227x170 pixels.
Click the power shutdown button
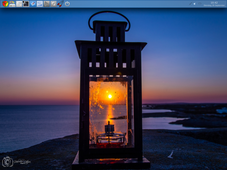(67, 4)
